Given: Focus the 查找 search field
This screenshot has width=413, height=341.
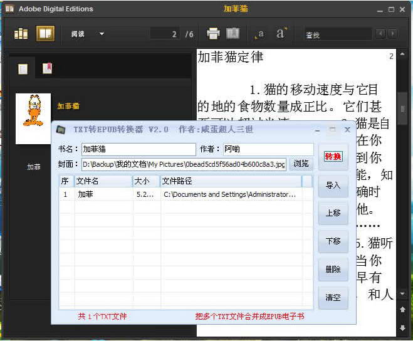Looking at the screenshot, I should click(338, 34).
